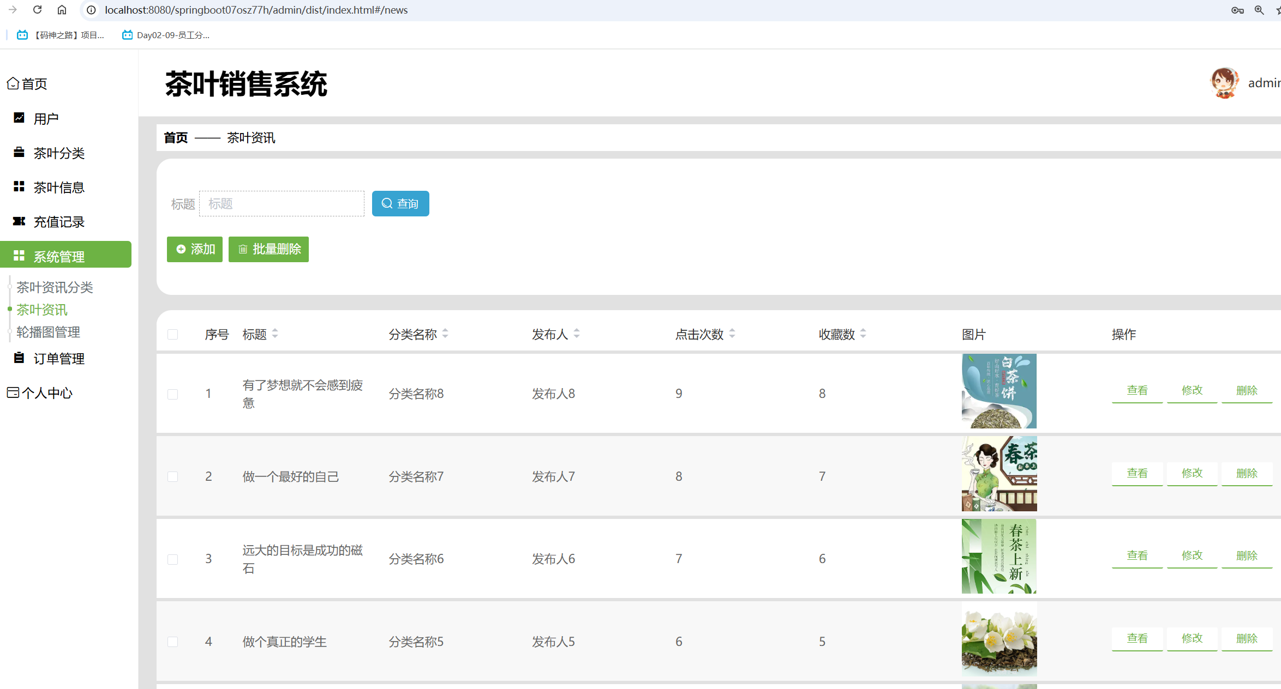Sort by 点击次数 using its sort arrows
Image resolution: width=1281 pixels, height=689 pixels.
pyautogui.click(x=732, y=334)
